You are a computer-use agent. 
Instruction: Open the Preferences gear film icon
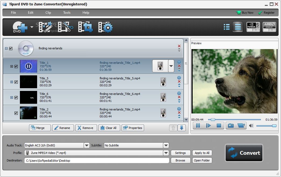(106, 27)
